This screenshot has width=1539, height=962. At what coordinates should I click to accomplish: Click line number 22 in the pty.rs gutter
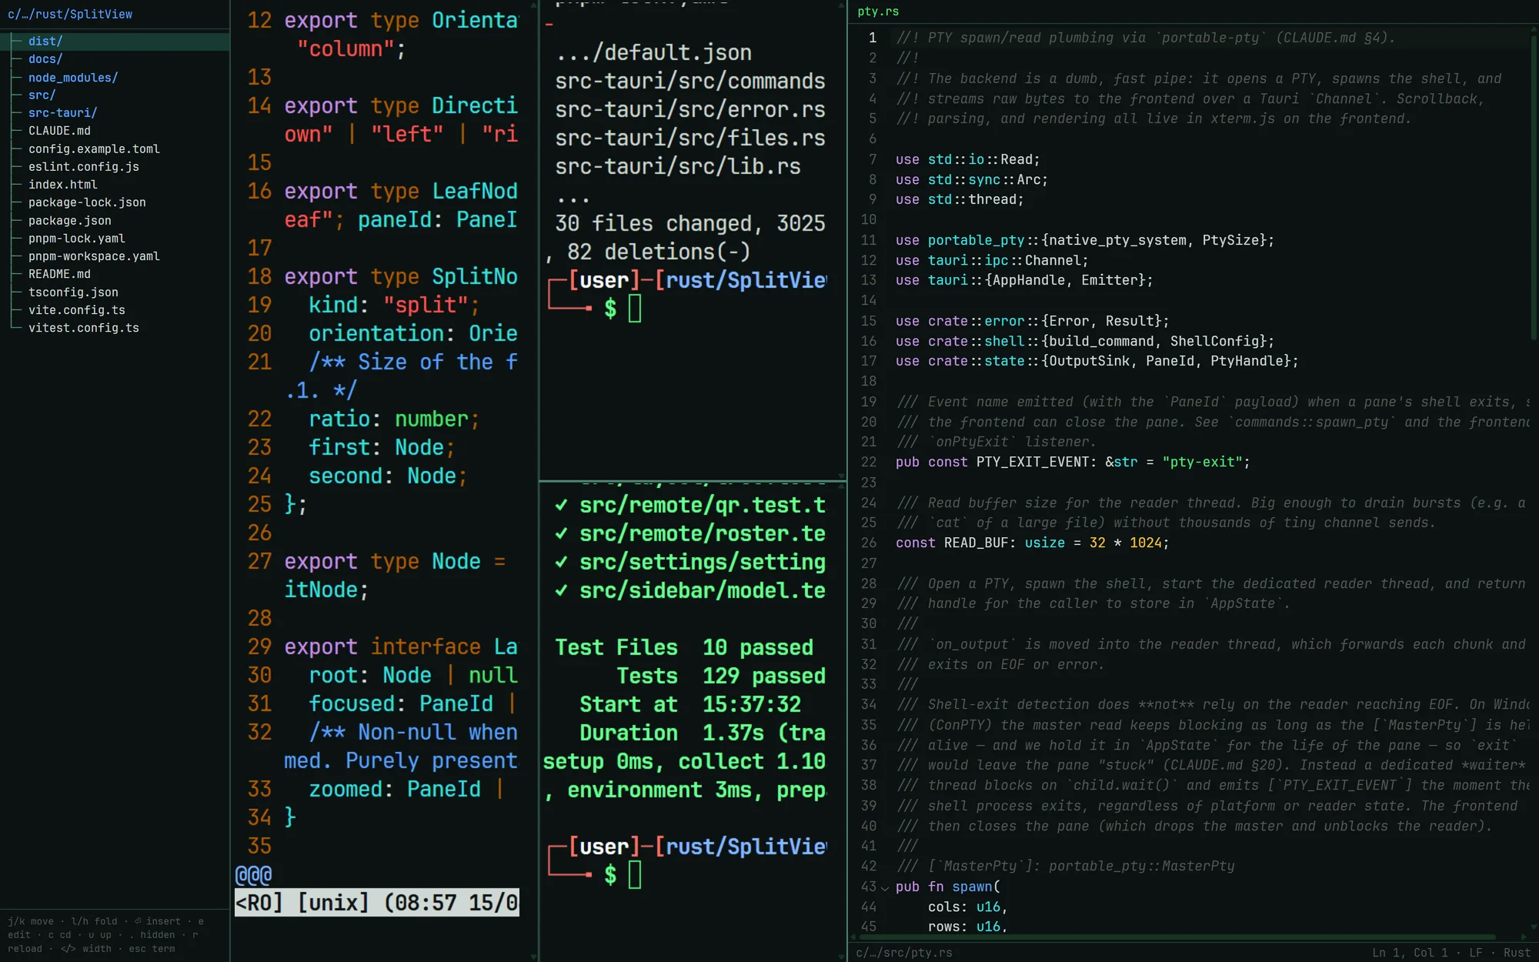869,462
